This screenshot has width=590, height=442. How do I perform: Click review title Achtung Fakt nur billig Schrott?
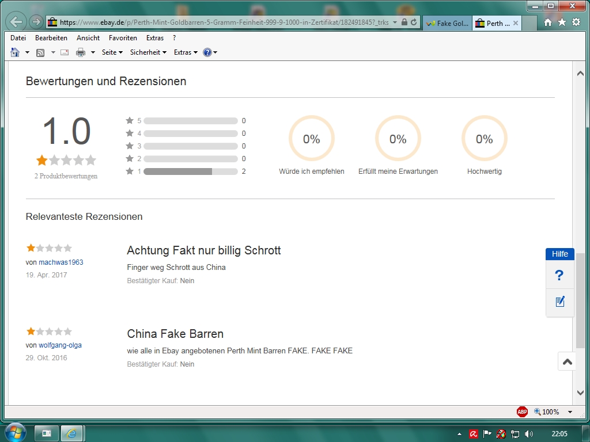204,250
